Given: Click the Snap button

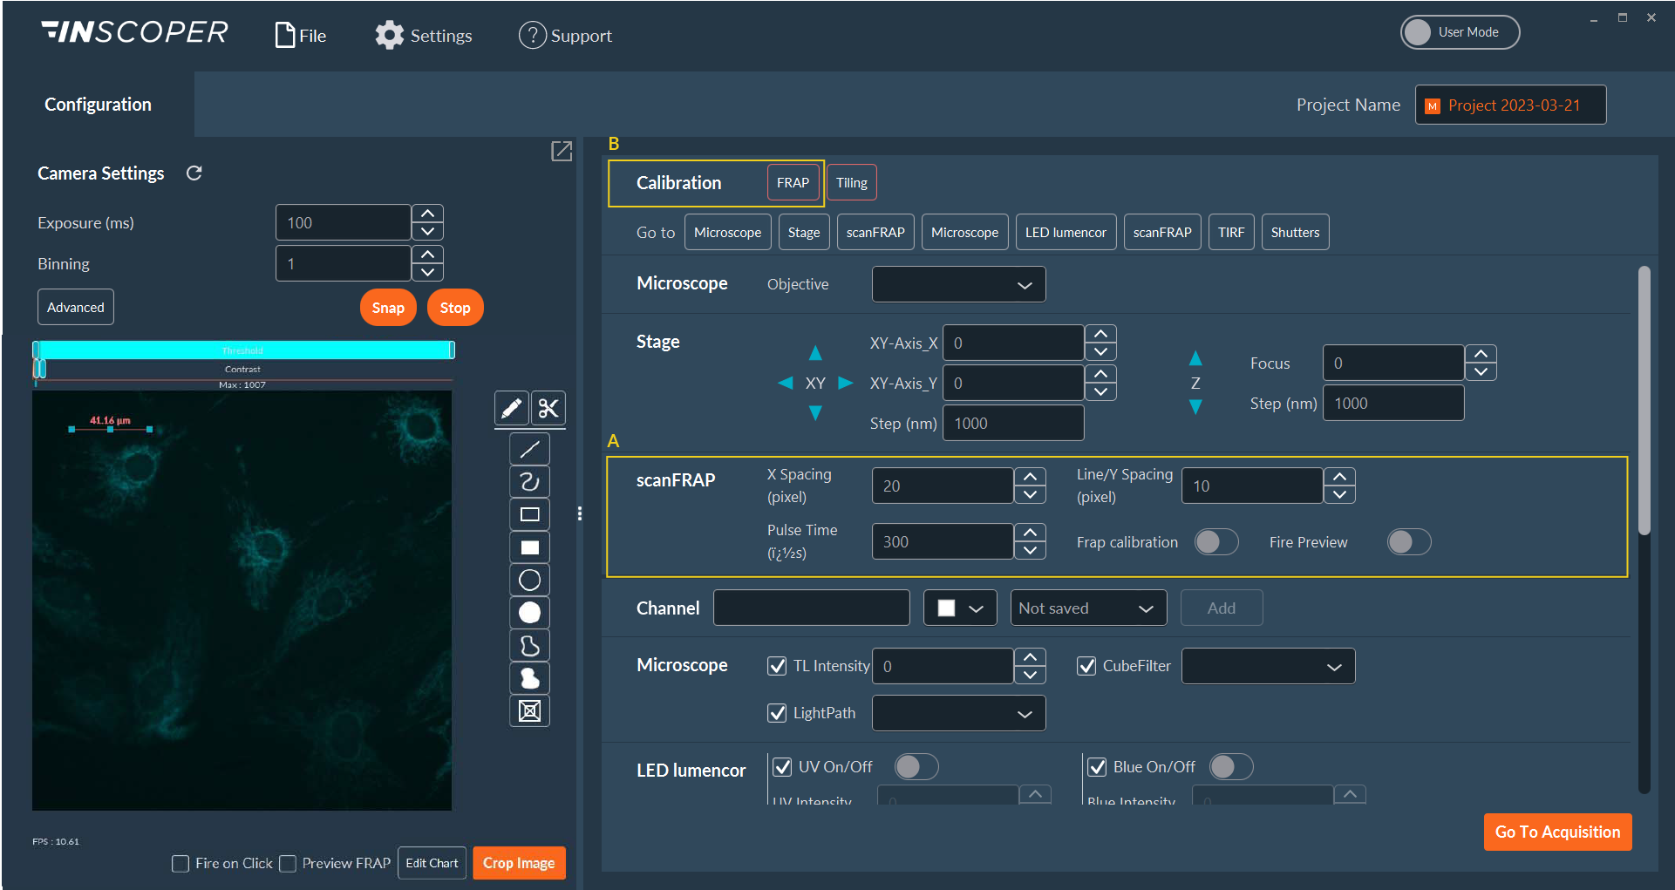Looking at the screenshot, I should [x=387, y=307].
